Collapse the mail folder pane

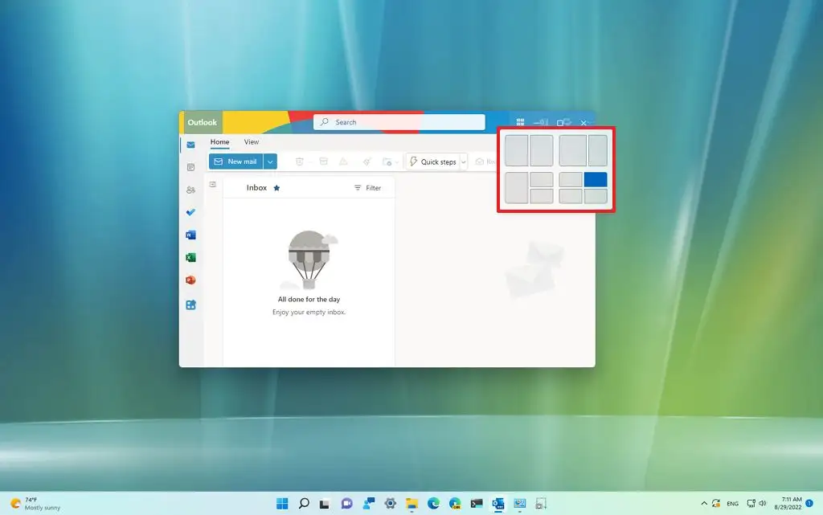click(x=211, y=186)
